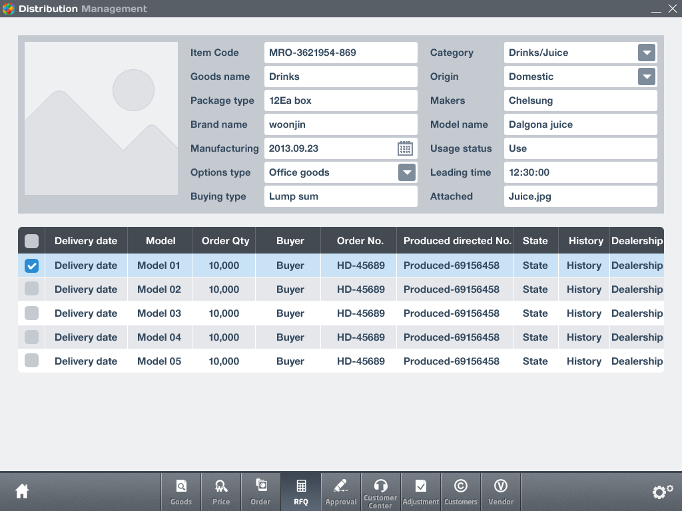
Task: Check the Model 03 row checkbox
Action: pyautogui.click(x=31, y=313)
